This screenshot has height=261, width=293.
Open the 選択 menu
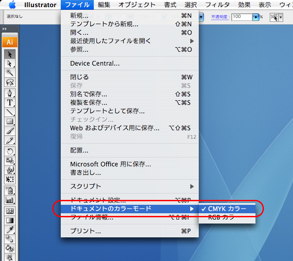(x=191, y=5)
